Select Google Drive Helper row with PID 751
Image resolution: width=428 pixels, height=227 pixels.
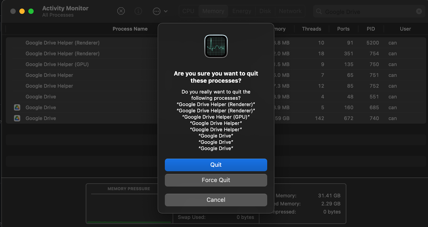pyautogui.click(x=216, y=75)
